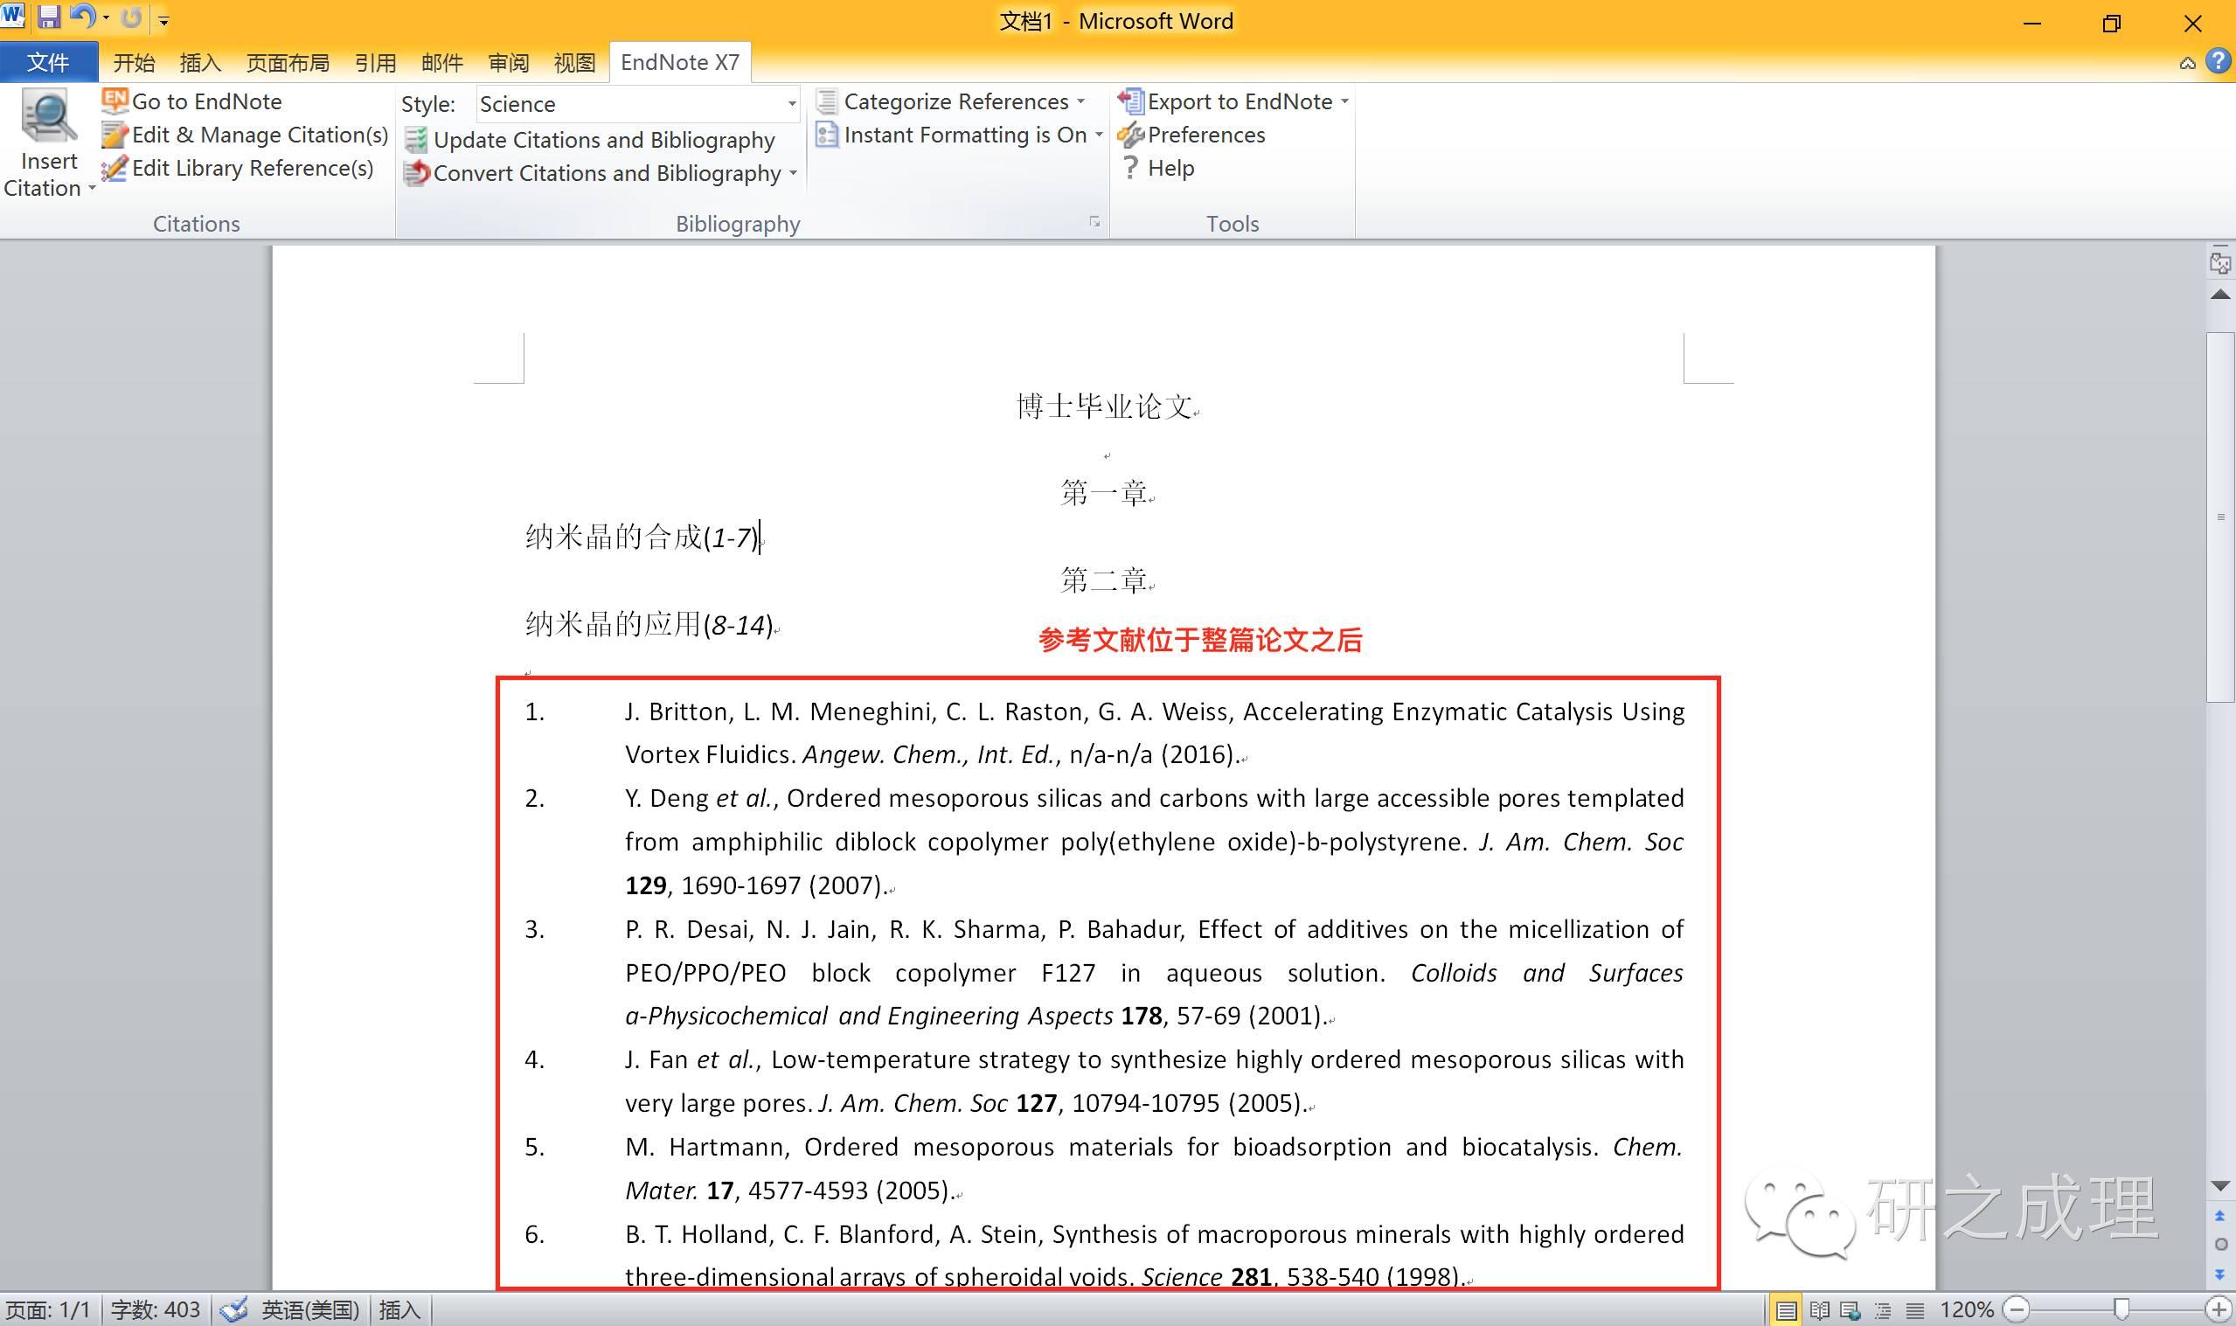Click the zoom in plus button

click(x=2220, y=1311)
